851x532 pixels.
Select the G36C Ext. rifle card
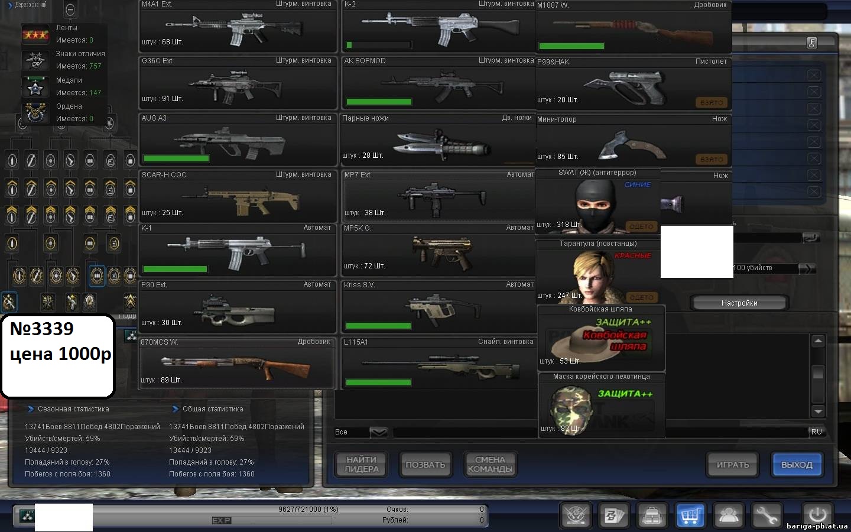(238, 83)
